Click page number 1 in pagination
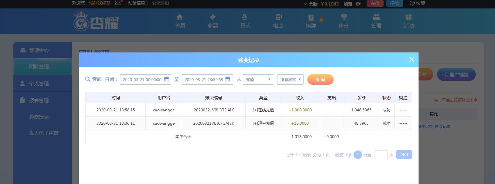Screen dimensions: 495x184 (x=357, y=155)
